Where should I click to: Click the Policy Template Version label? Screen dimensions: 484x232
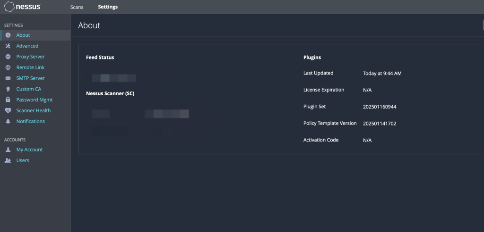pos(330,123)
